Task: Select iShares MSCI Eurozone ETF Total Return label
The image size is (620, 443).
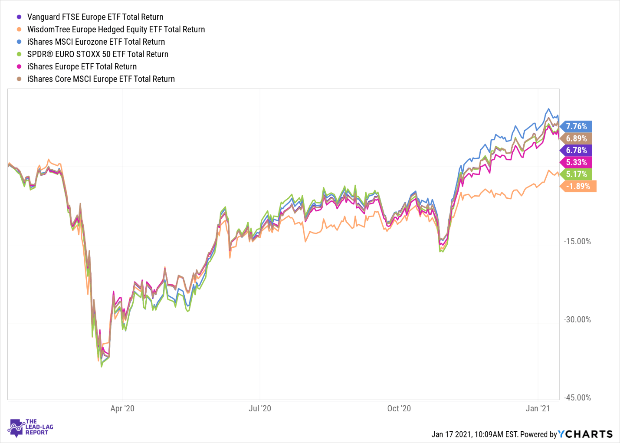Action: coord(96,42)
